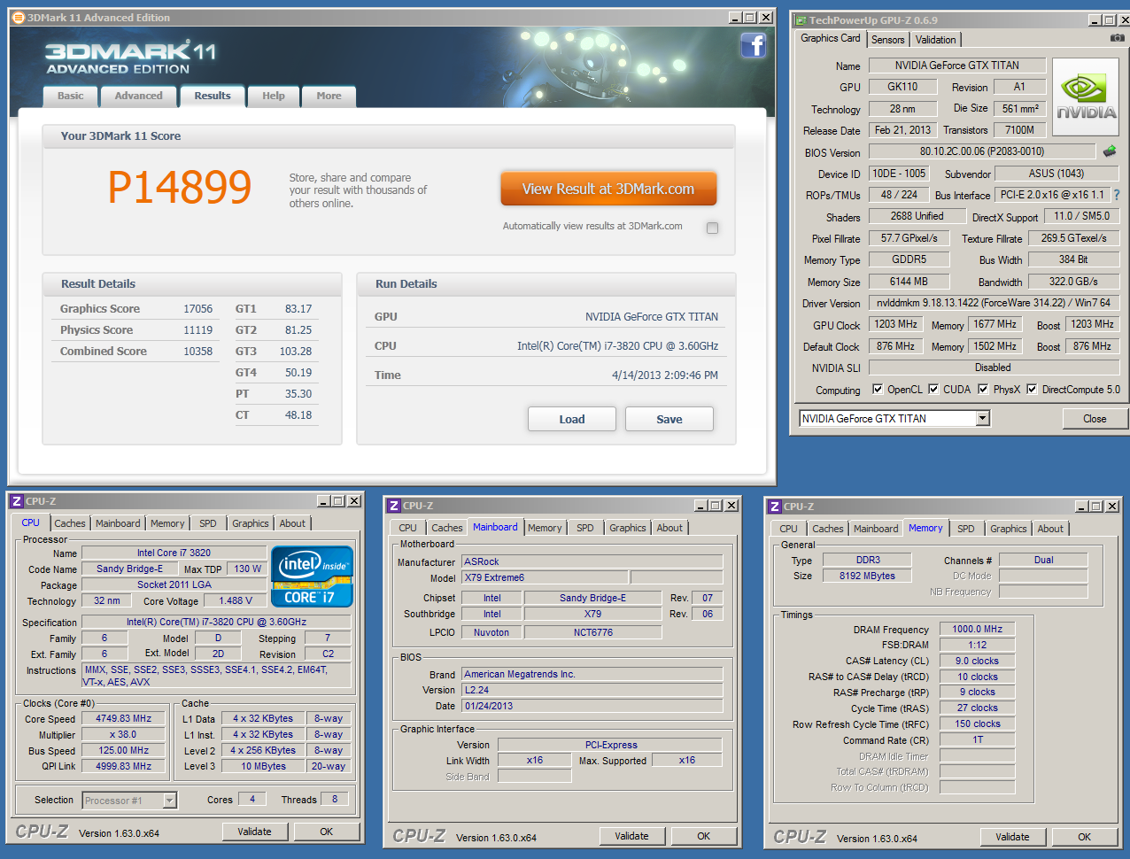Open the Bus Interface question mark in GPU-Z
This screenshot has width=1130, height=859.
point(1116,195)
